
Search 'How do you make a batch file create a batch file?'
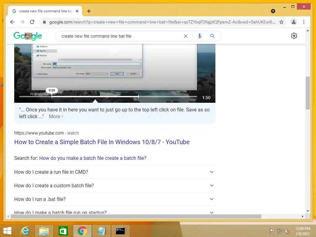pos(93,158)
